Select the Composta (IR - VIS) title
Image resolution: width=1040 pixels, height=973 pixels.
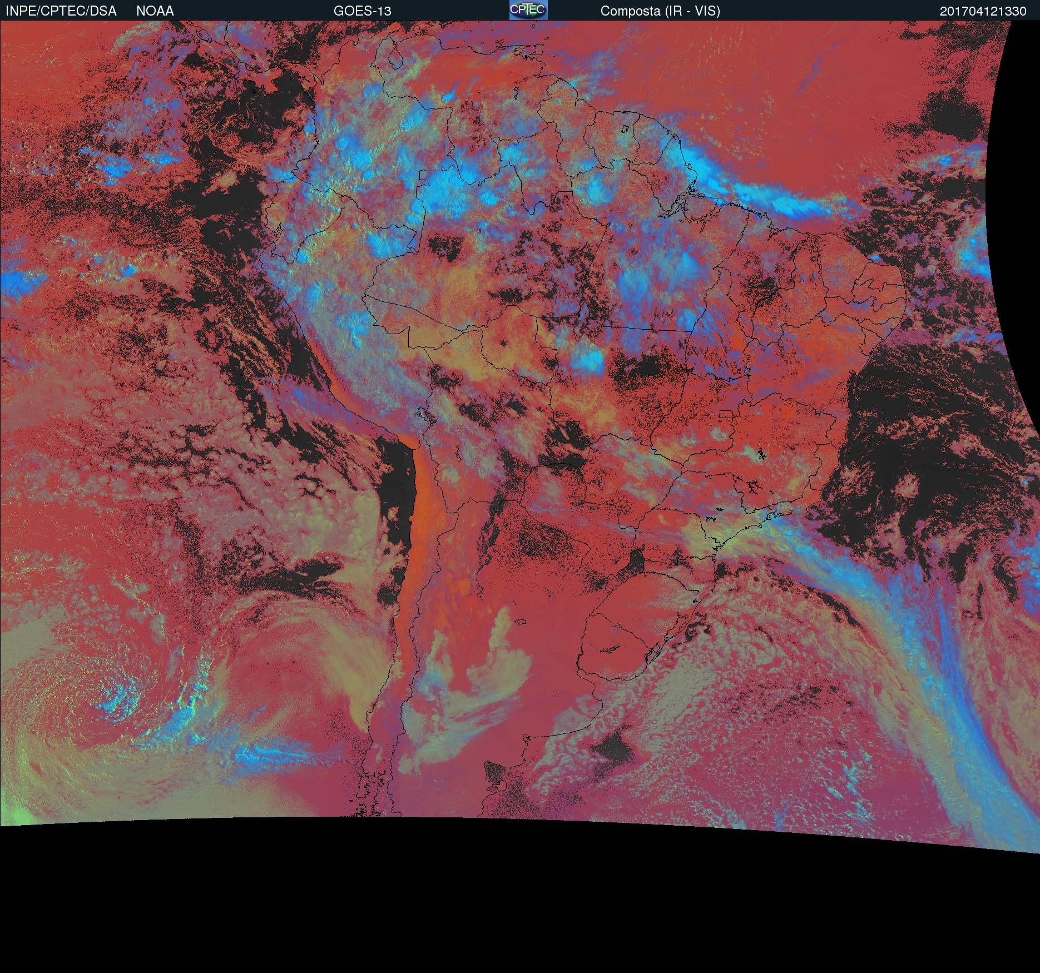pyautogui.click(x=660, y=11)
